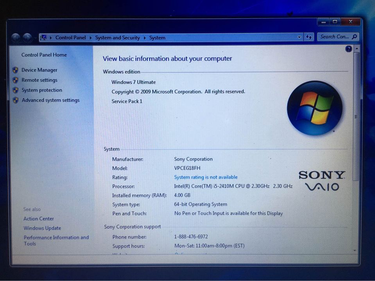The width and height of the screenshot is (375, 281).
Task: Click No Pen or Touch Input text
Action: pyautogui.click(x=229, y=213)
